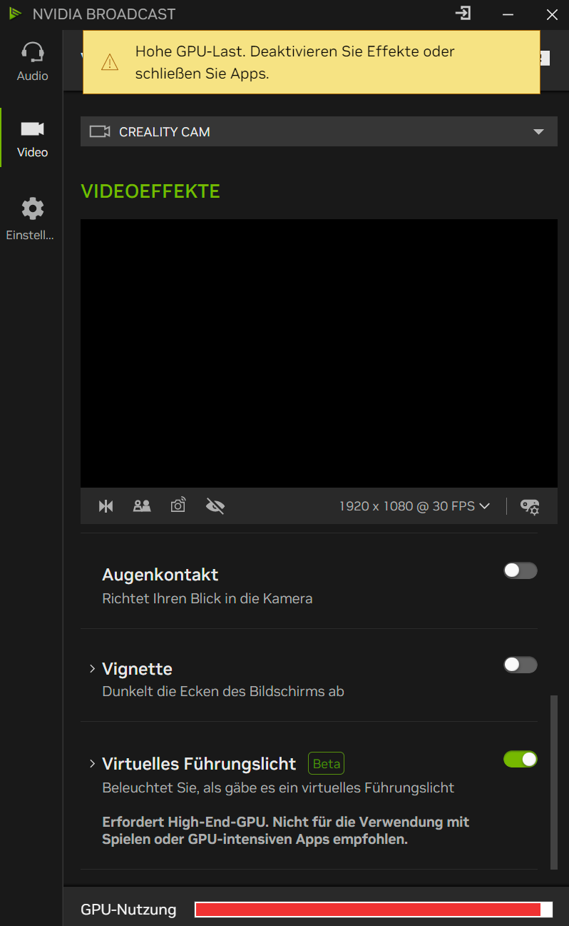Image resolution: width=569 pixels, height=926 pixels.
Task: Click the effects list scrollbar
Action: tap(554, 782)
